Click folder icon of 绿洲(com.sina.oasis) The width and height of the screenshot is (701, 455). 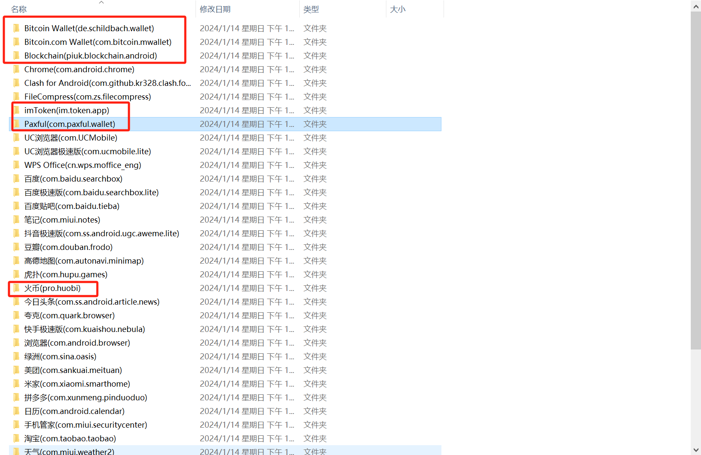[16, 356]
